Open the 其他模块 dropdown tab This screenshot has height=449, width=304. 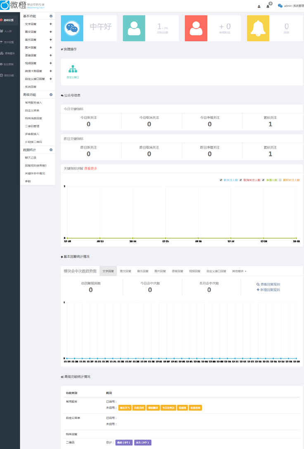pos(239,271)
